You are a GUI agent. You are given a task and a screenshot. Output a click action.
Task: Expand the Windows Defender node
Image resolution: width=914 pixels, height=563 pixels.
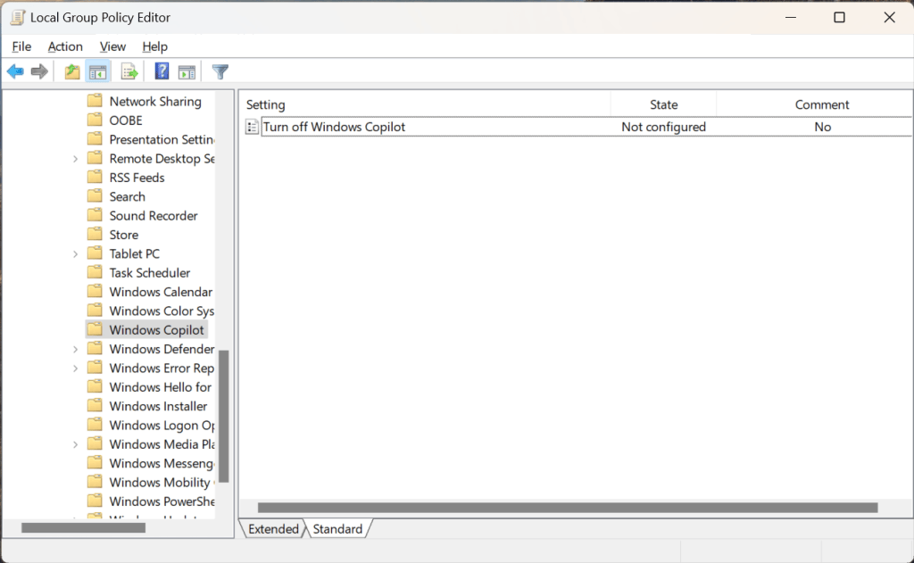click(x=75, y=348)
